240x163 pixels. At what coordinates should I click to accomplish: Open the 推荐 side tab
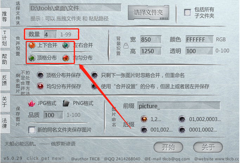[x=5, y=17]
